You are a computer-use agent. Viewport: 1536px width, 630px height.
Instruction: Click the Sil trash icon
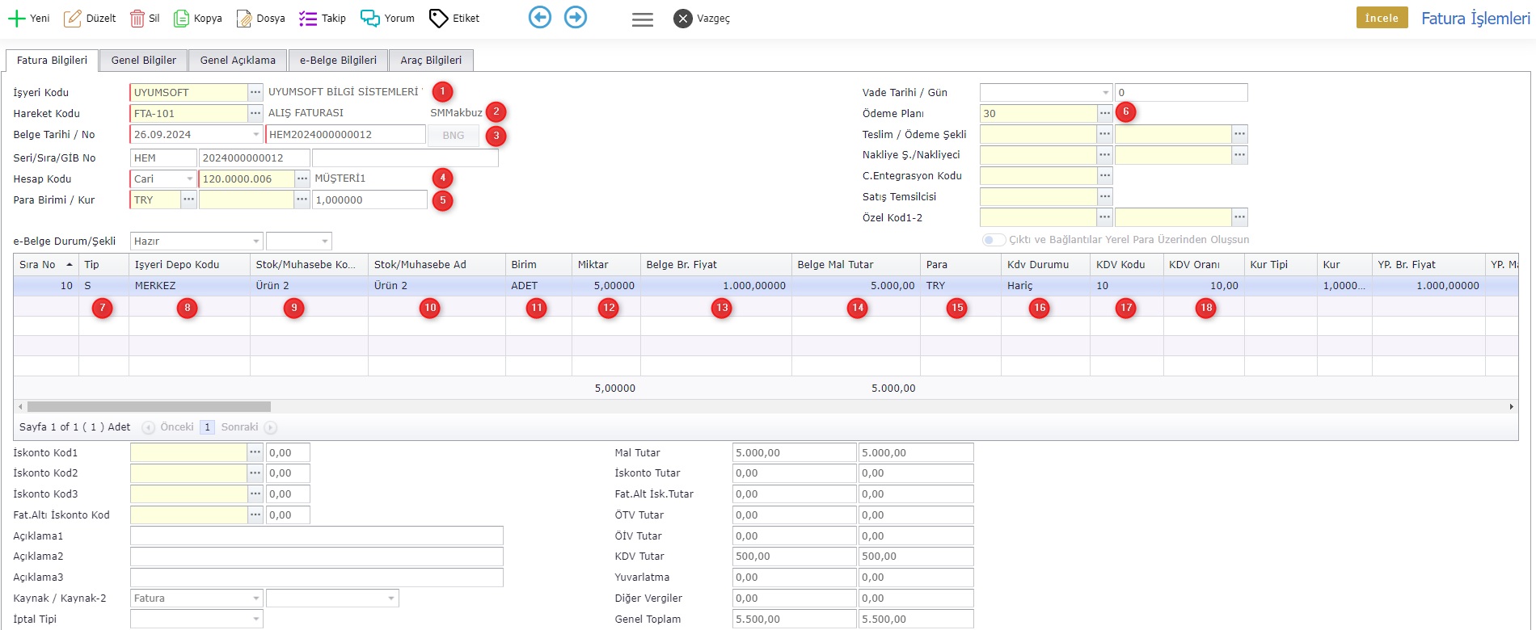coord(137,18)
